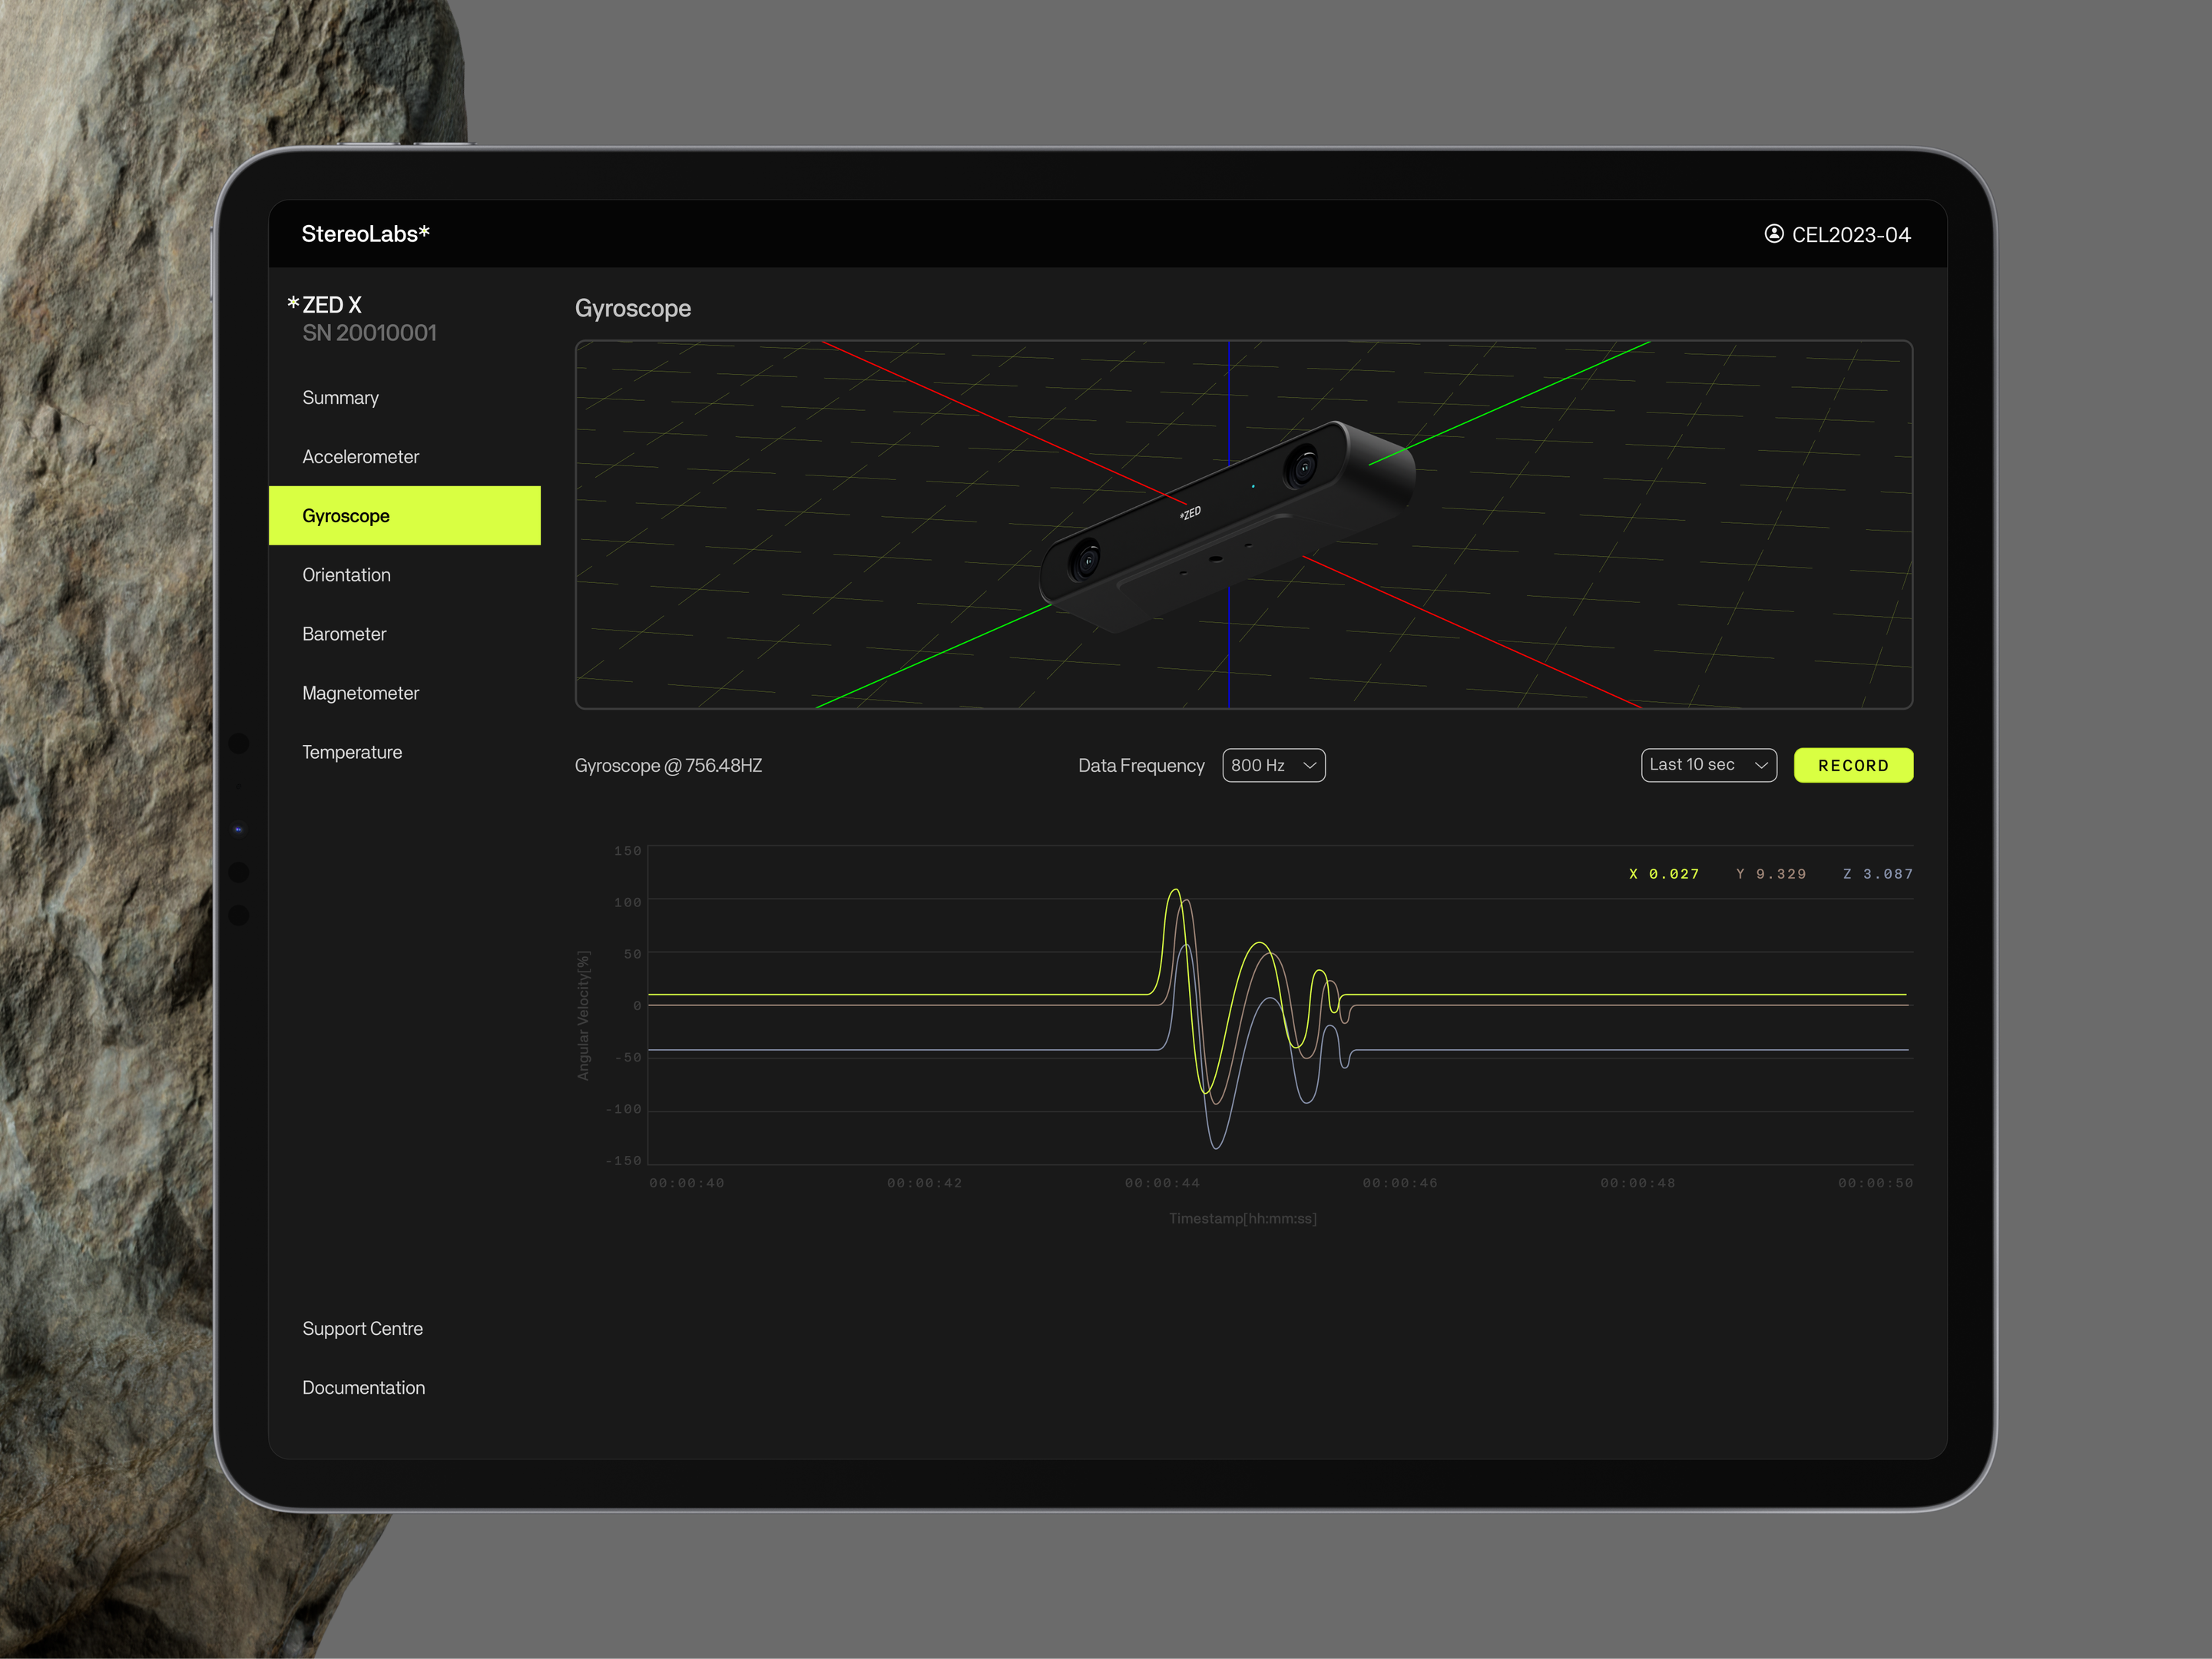The width and height of the screenshot is (2212, 1659).
Task: Click the asterisk icon beside ZED X
Action: [293, 303]
